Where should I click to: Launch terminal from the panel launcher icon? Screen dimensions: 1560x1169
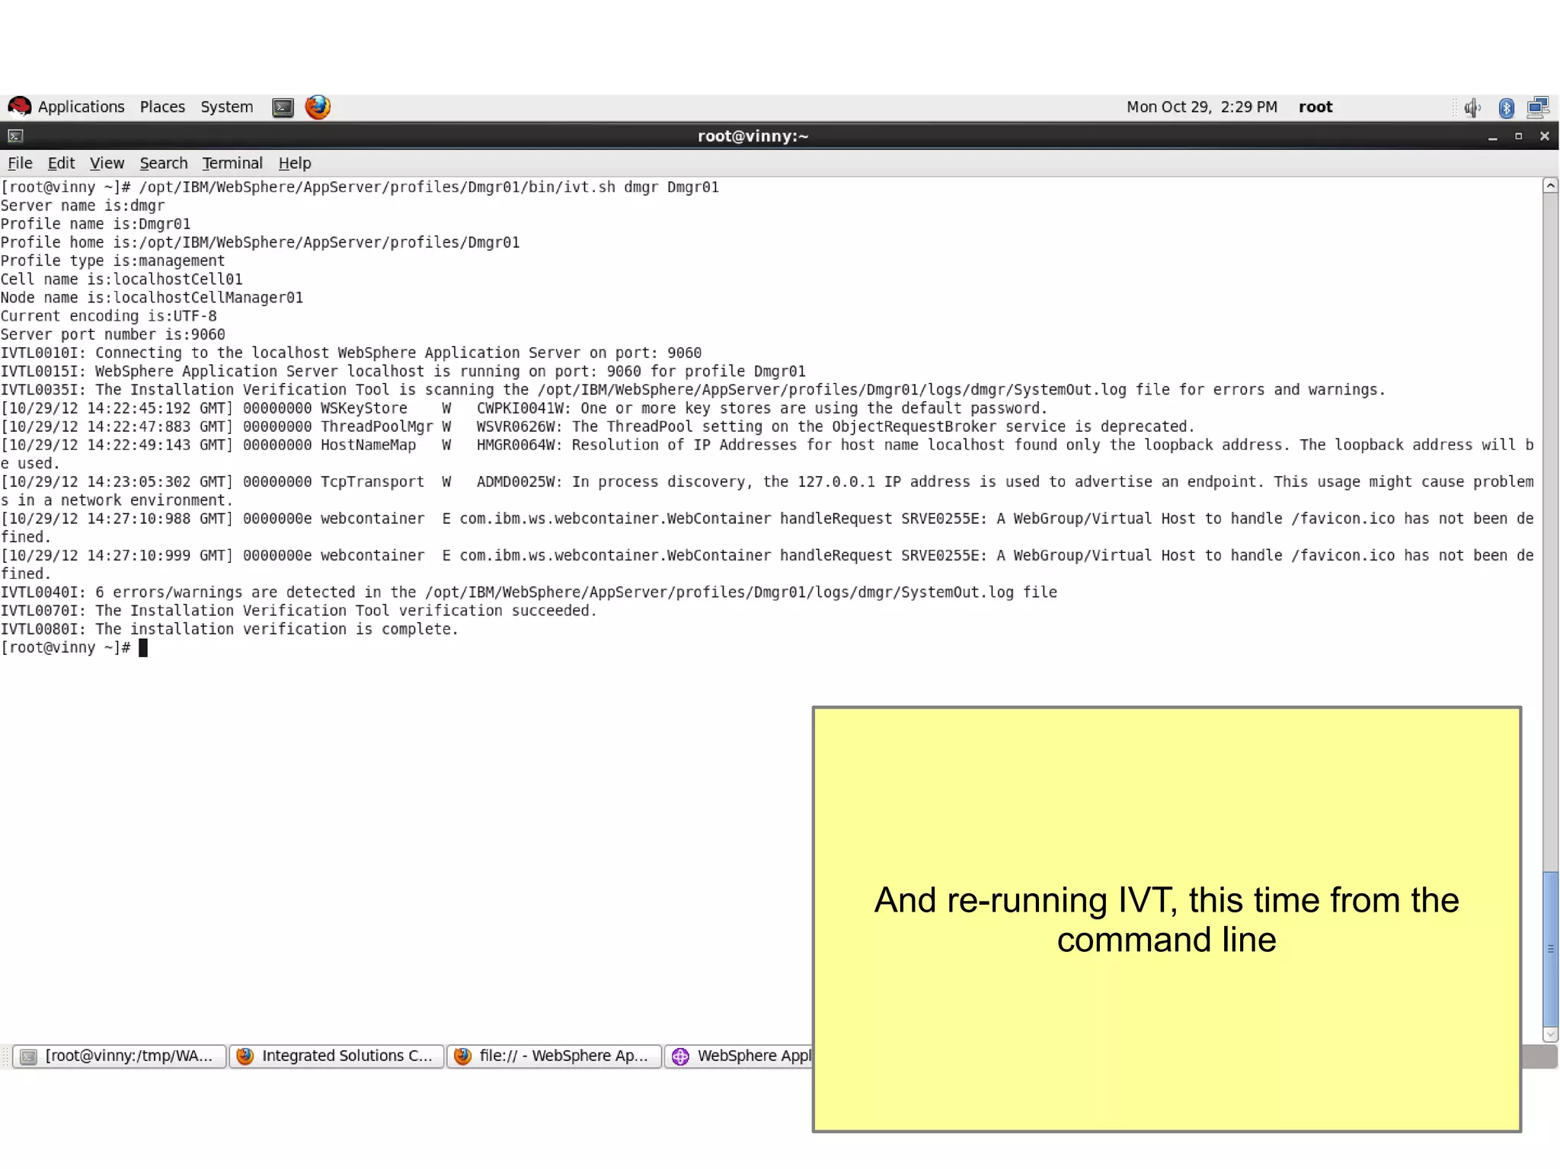coord(283,107)
